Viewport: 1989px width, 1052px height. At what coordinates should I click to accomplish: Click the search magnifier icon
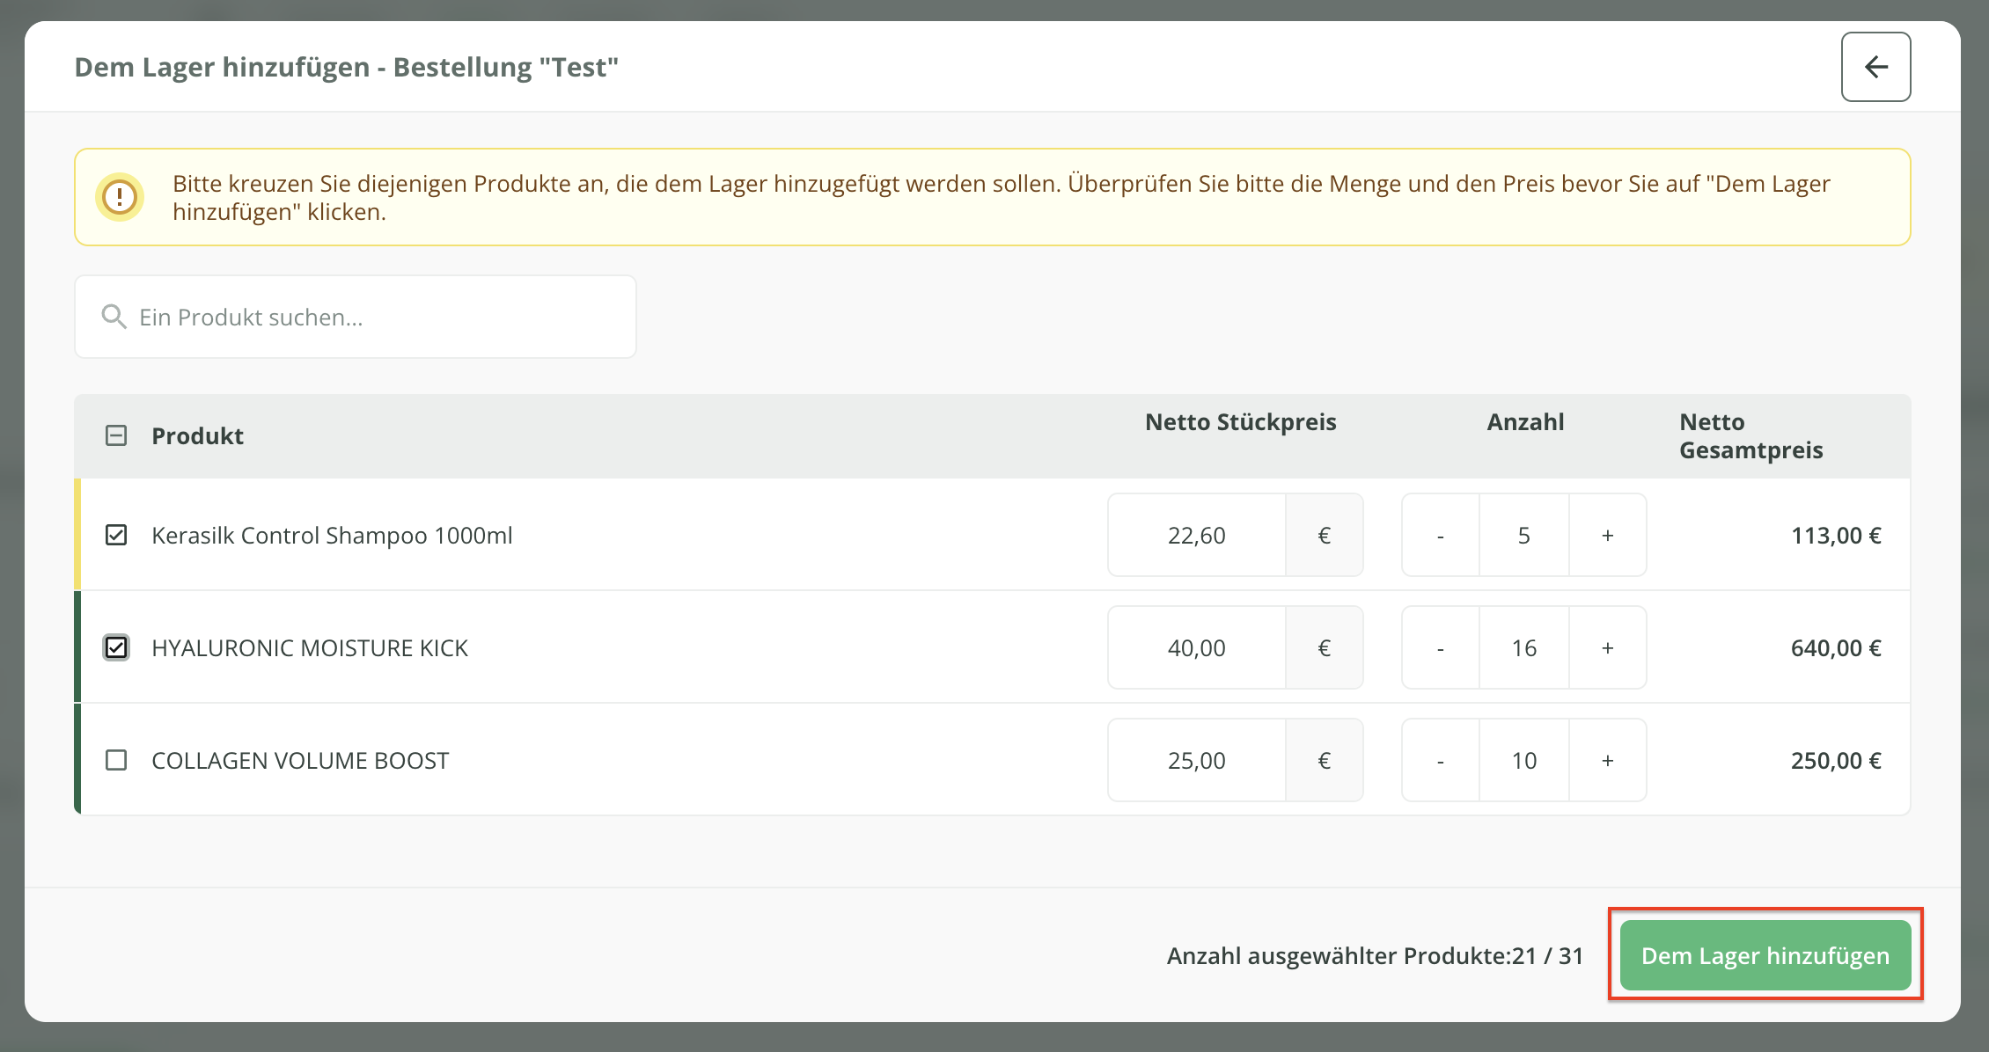(x=114, y=317)
